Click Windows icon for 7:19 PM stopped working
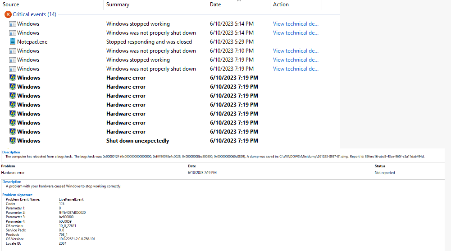451x251 pixels. (x=12, y=60)
